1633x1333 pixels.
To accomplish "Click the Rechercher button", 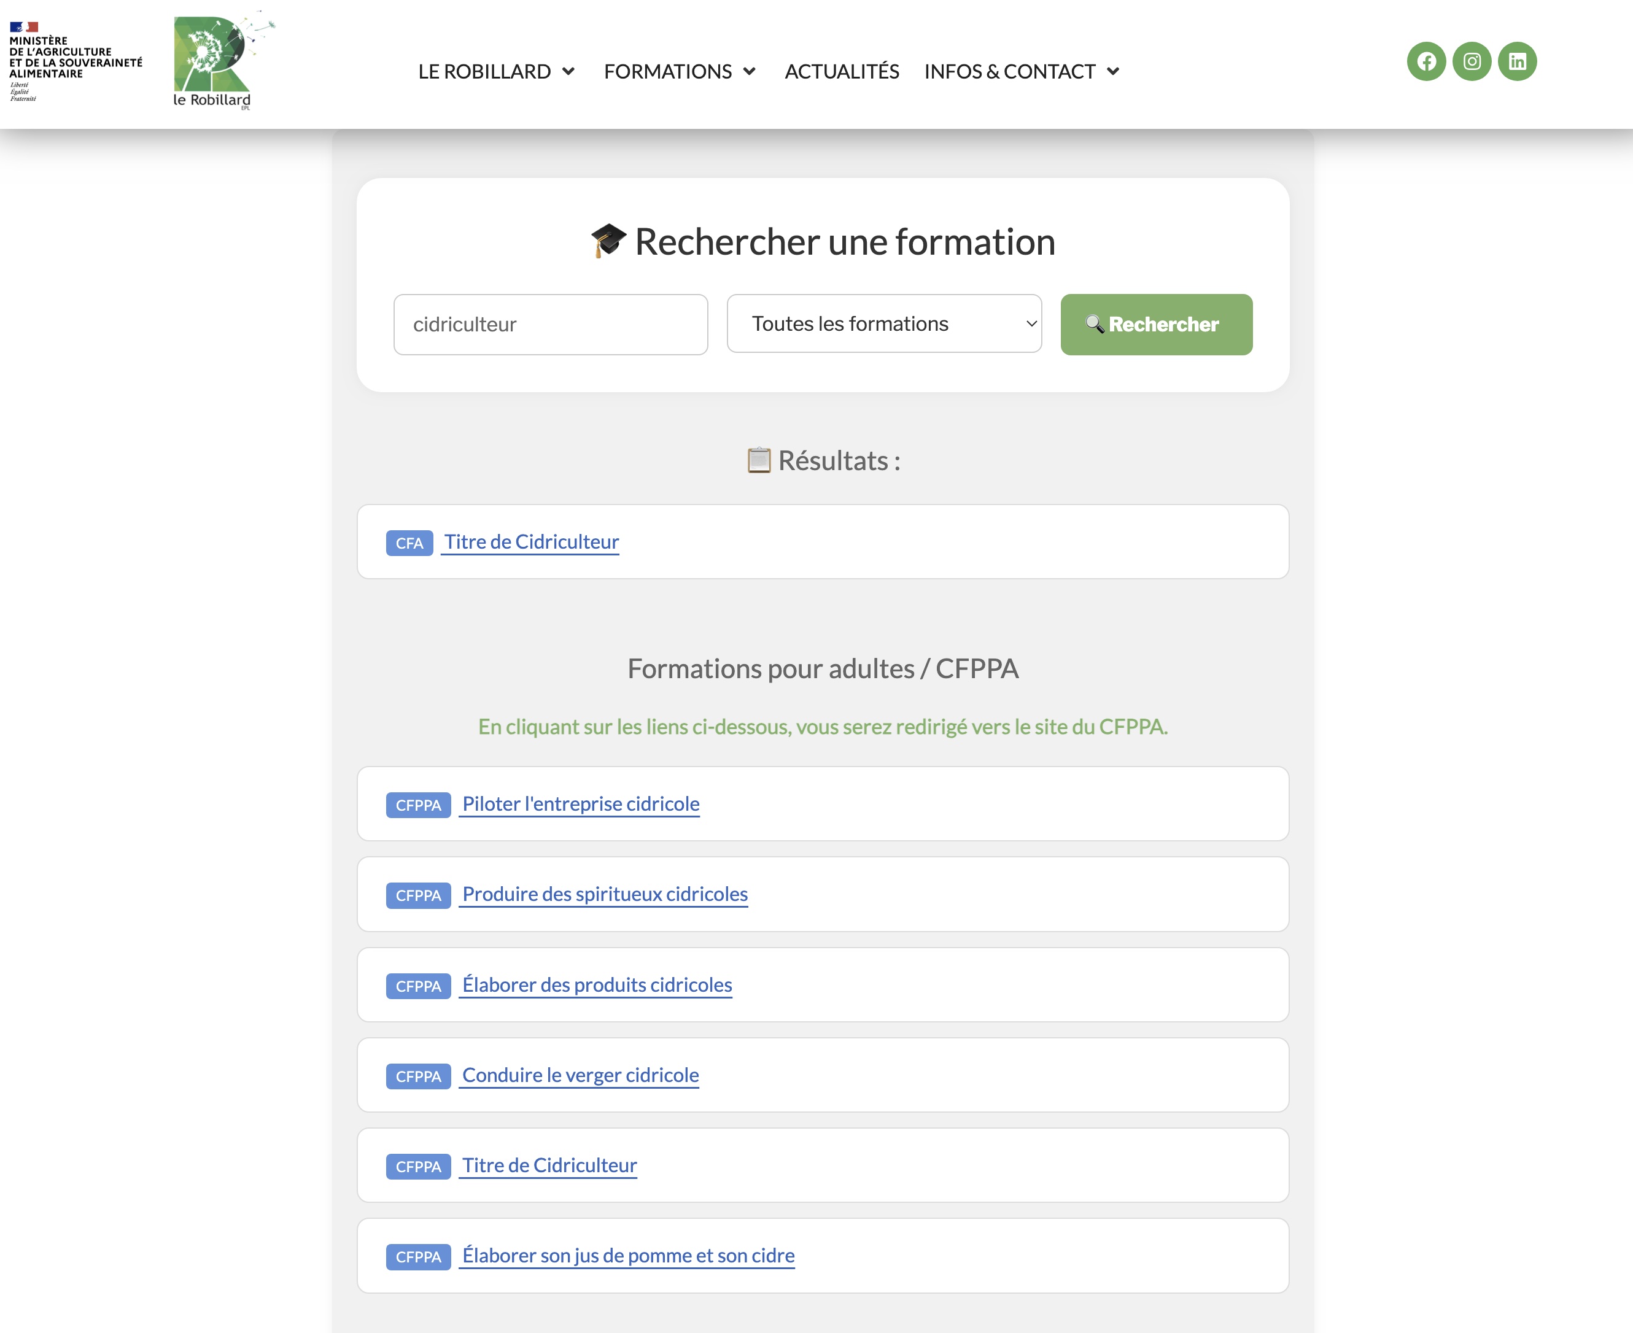I will point(1156,325).
